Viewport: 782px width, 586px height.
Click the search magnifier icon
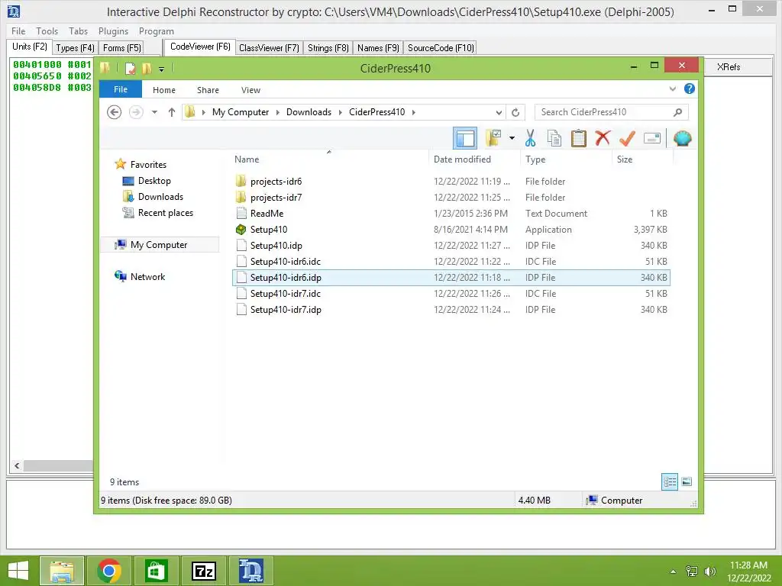pos(678,112)
